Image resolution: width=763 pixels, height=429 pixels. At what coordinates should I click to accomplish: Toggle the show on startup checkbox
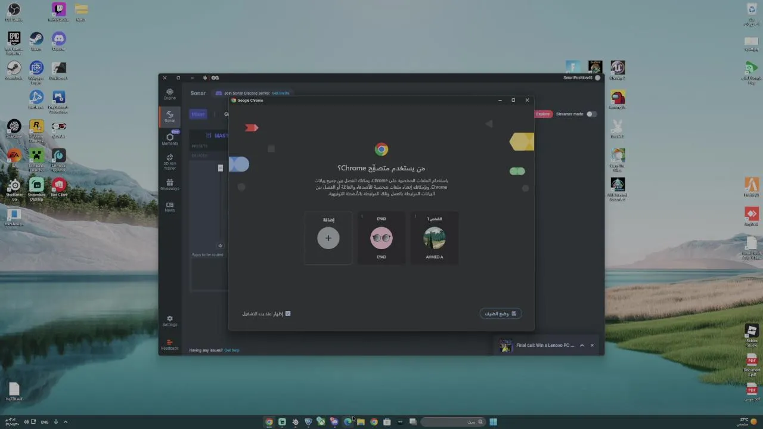point(288,313)
